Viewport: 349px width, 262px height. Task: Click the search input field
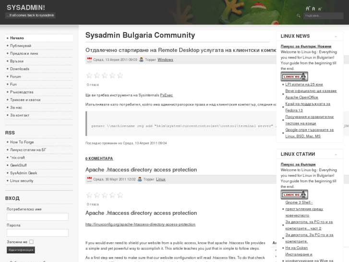pyautogui.click(x=323, y=15)
